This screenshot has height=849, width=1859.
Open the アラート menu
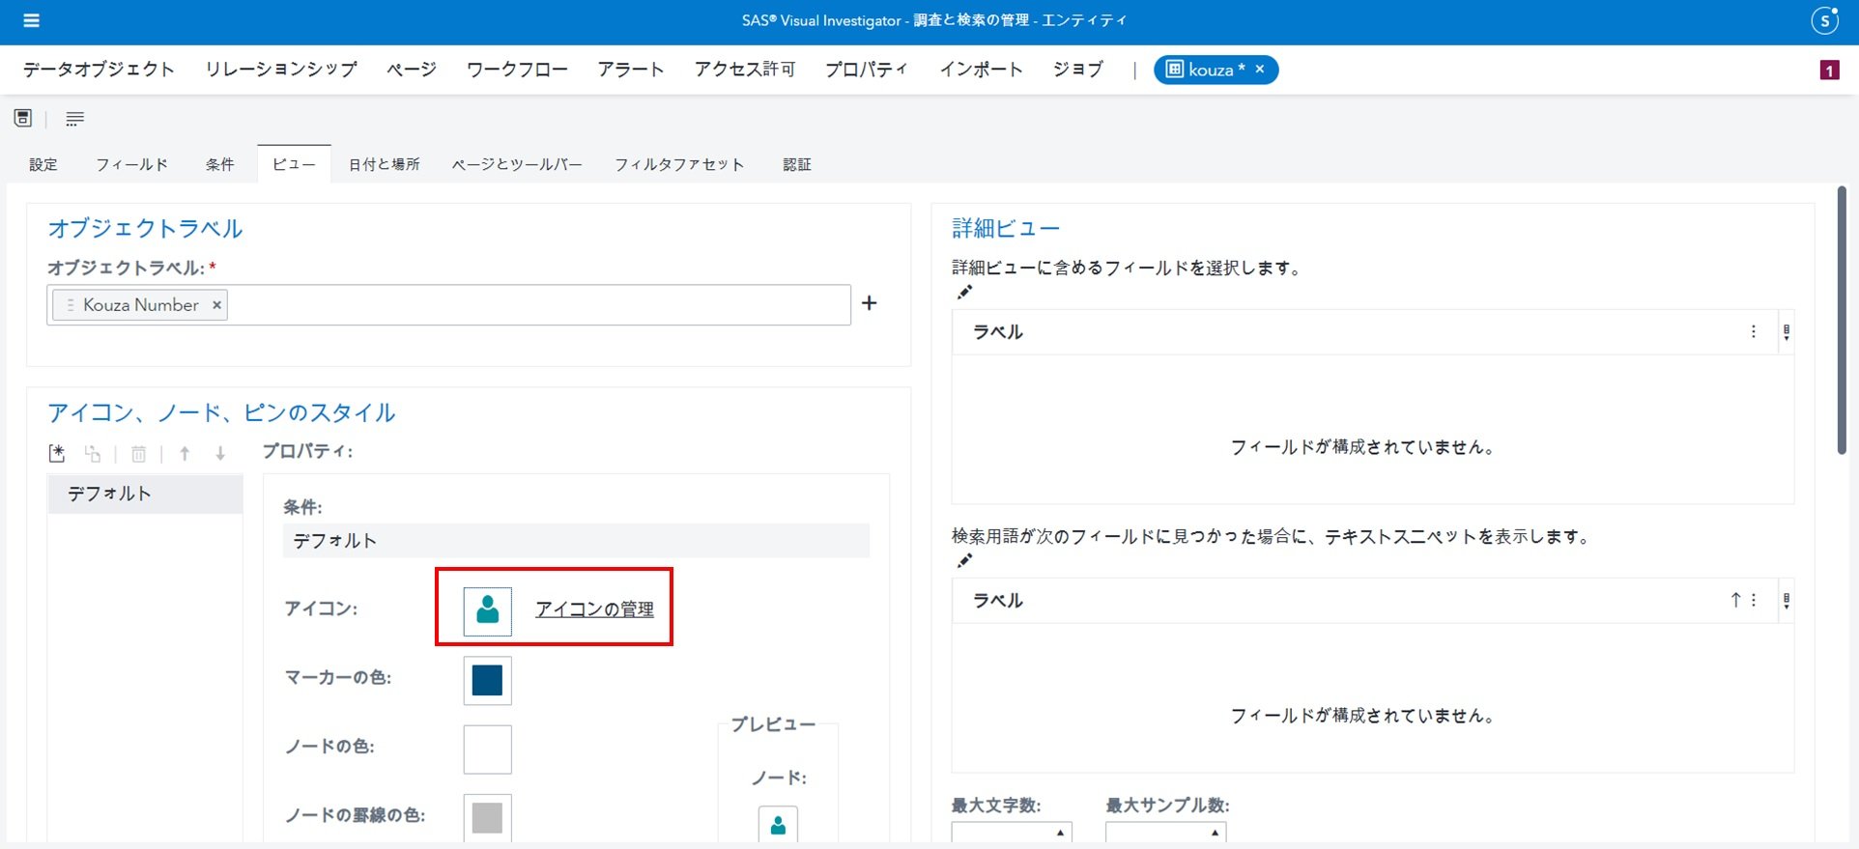pyautogui.click(x=631, y=70)
